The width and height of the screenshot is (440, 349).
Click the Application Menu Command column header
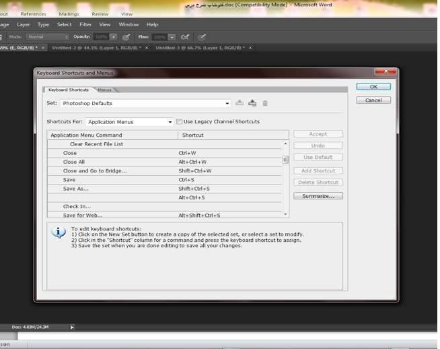tap(112, 135)
